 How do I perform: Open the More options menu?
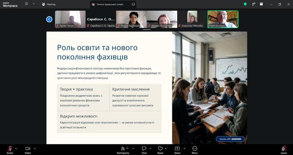point(194,150)
